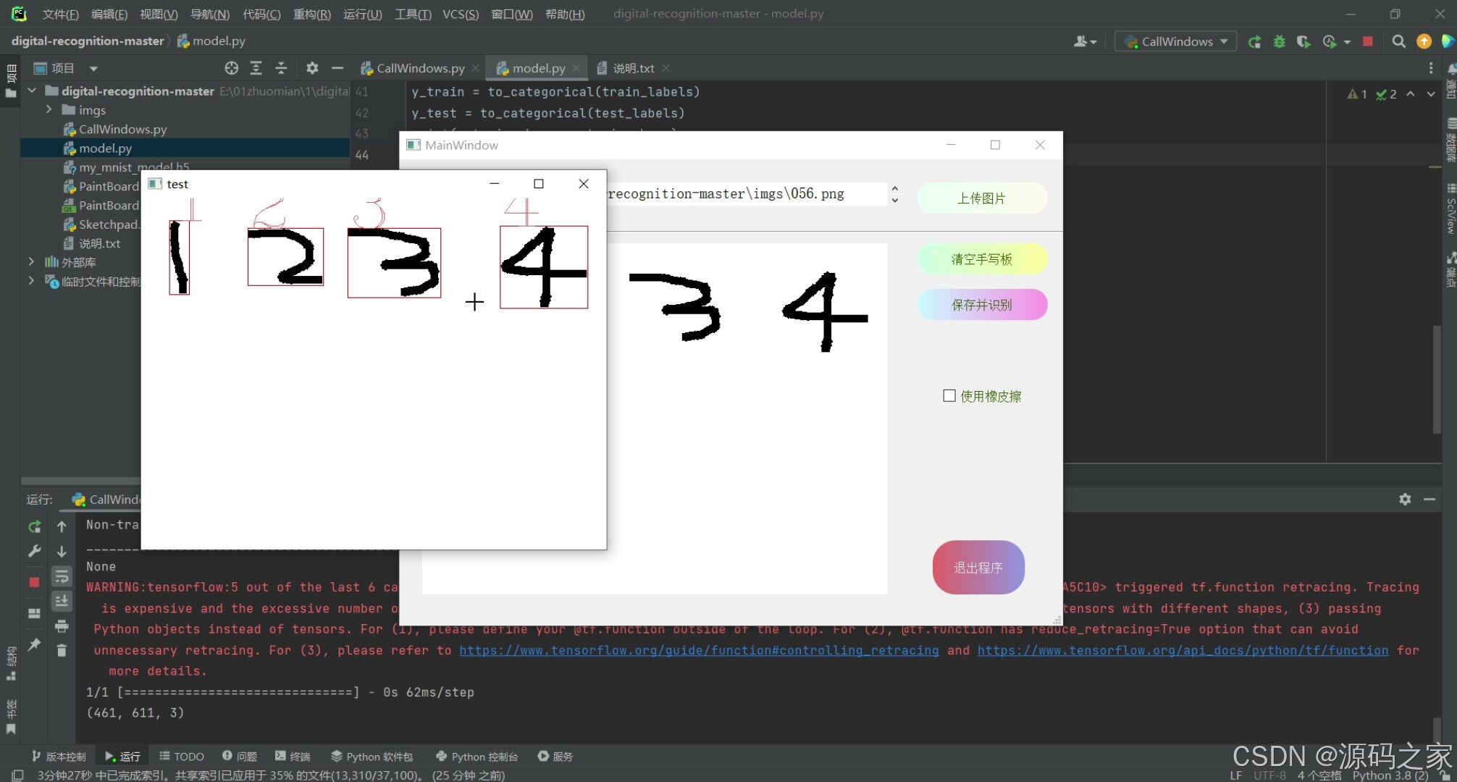Click the print icon in Run panel
Viewport: 1457px width, 782px height.
tap(62, 626)
